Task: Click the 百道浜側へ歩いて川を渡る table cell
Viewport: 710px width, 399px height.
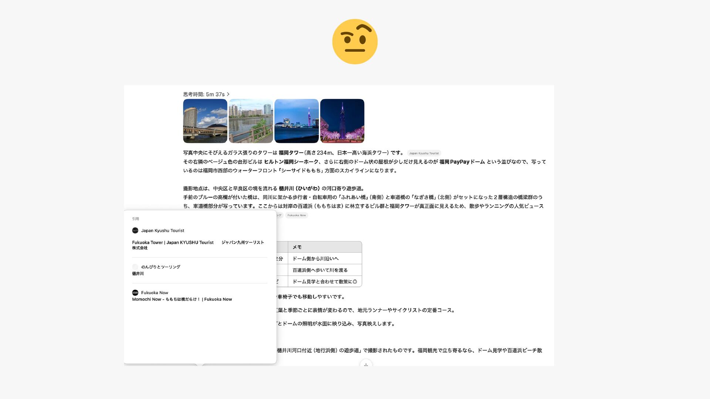Action: [320, 270]
